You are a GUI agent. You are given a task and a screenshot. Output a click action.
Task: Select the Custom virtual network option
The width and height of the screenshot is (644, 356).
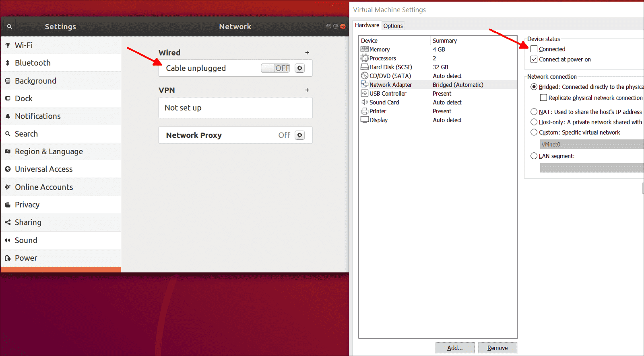534,132
